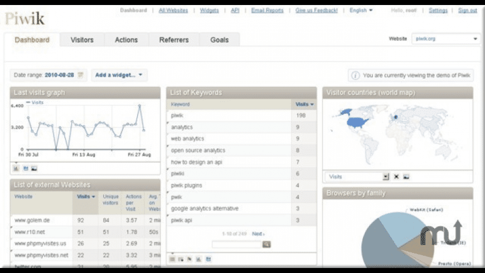The width and height of the screenshot is (485, 273).
Task: Click evolution graph icon under Last visits graph
Action: 25,168
